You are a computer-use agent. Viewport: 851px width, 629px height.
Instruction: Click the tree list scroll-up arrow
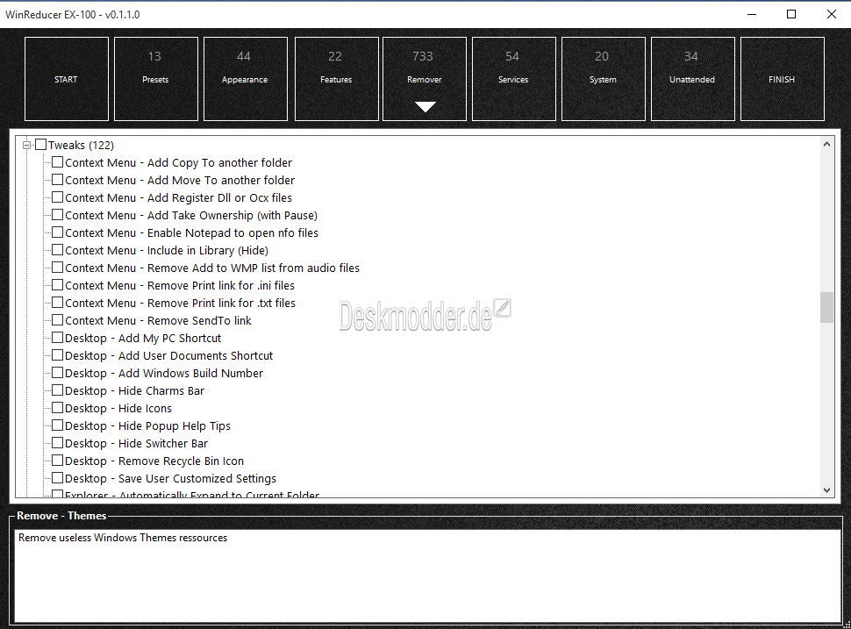(x=826, y=145)
